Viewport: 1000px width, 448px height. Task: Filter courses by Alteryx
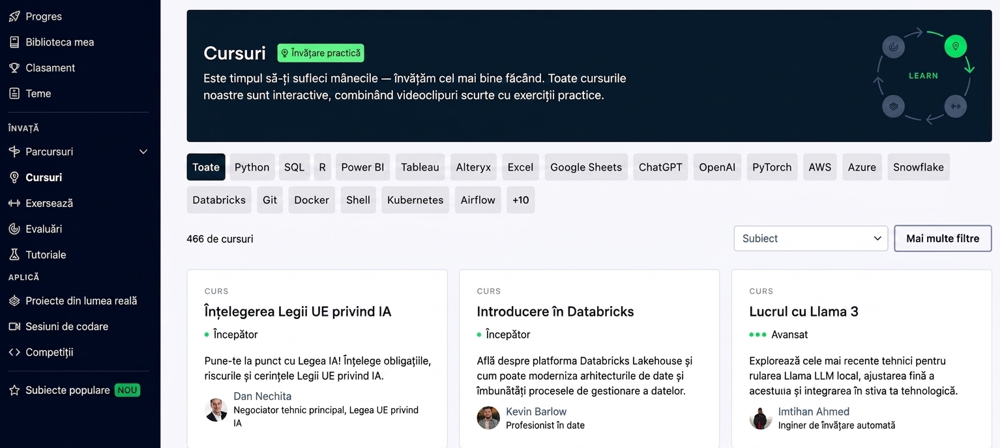473,167
